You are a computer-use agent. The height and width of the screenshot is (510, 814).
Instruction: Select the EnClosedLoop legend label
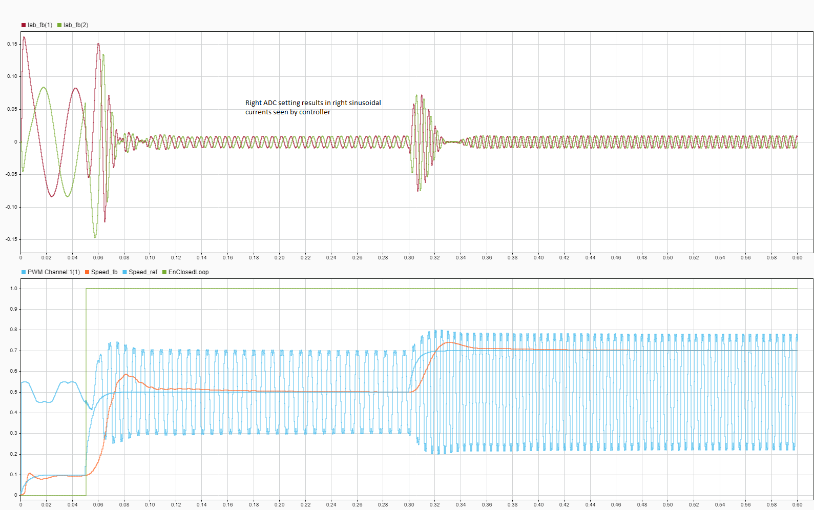(x=189, y=272)
